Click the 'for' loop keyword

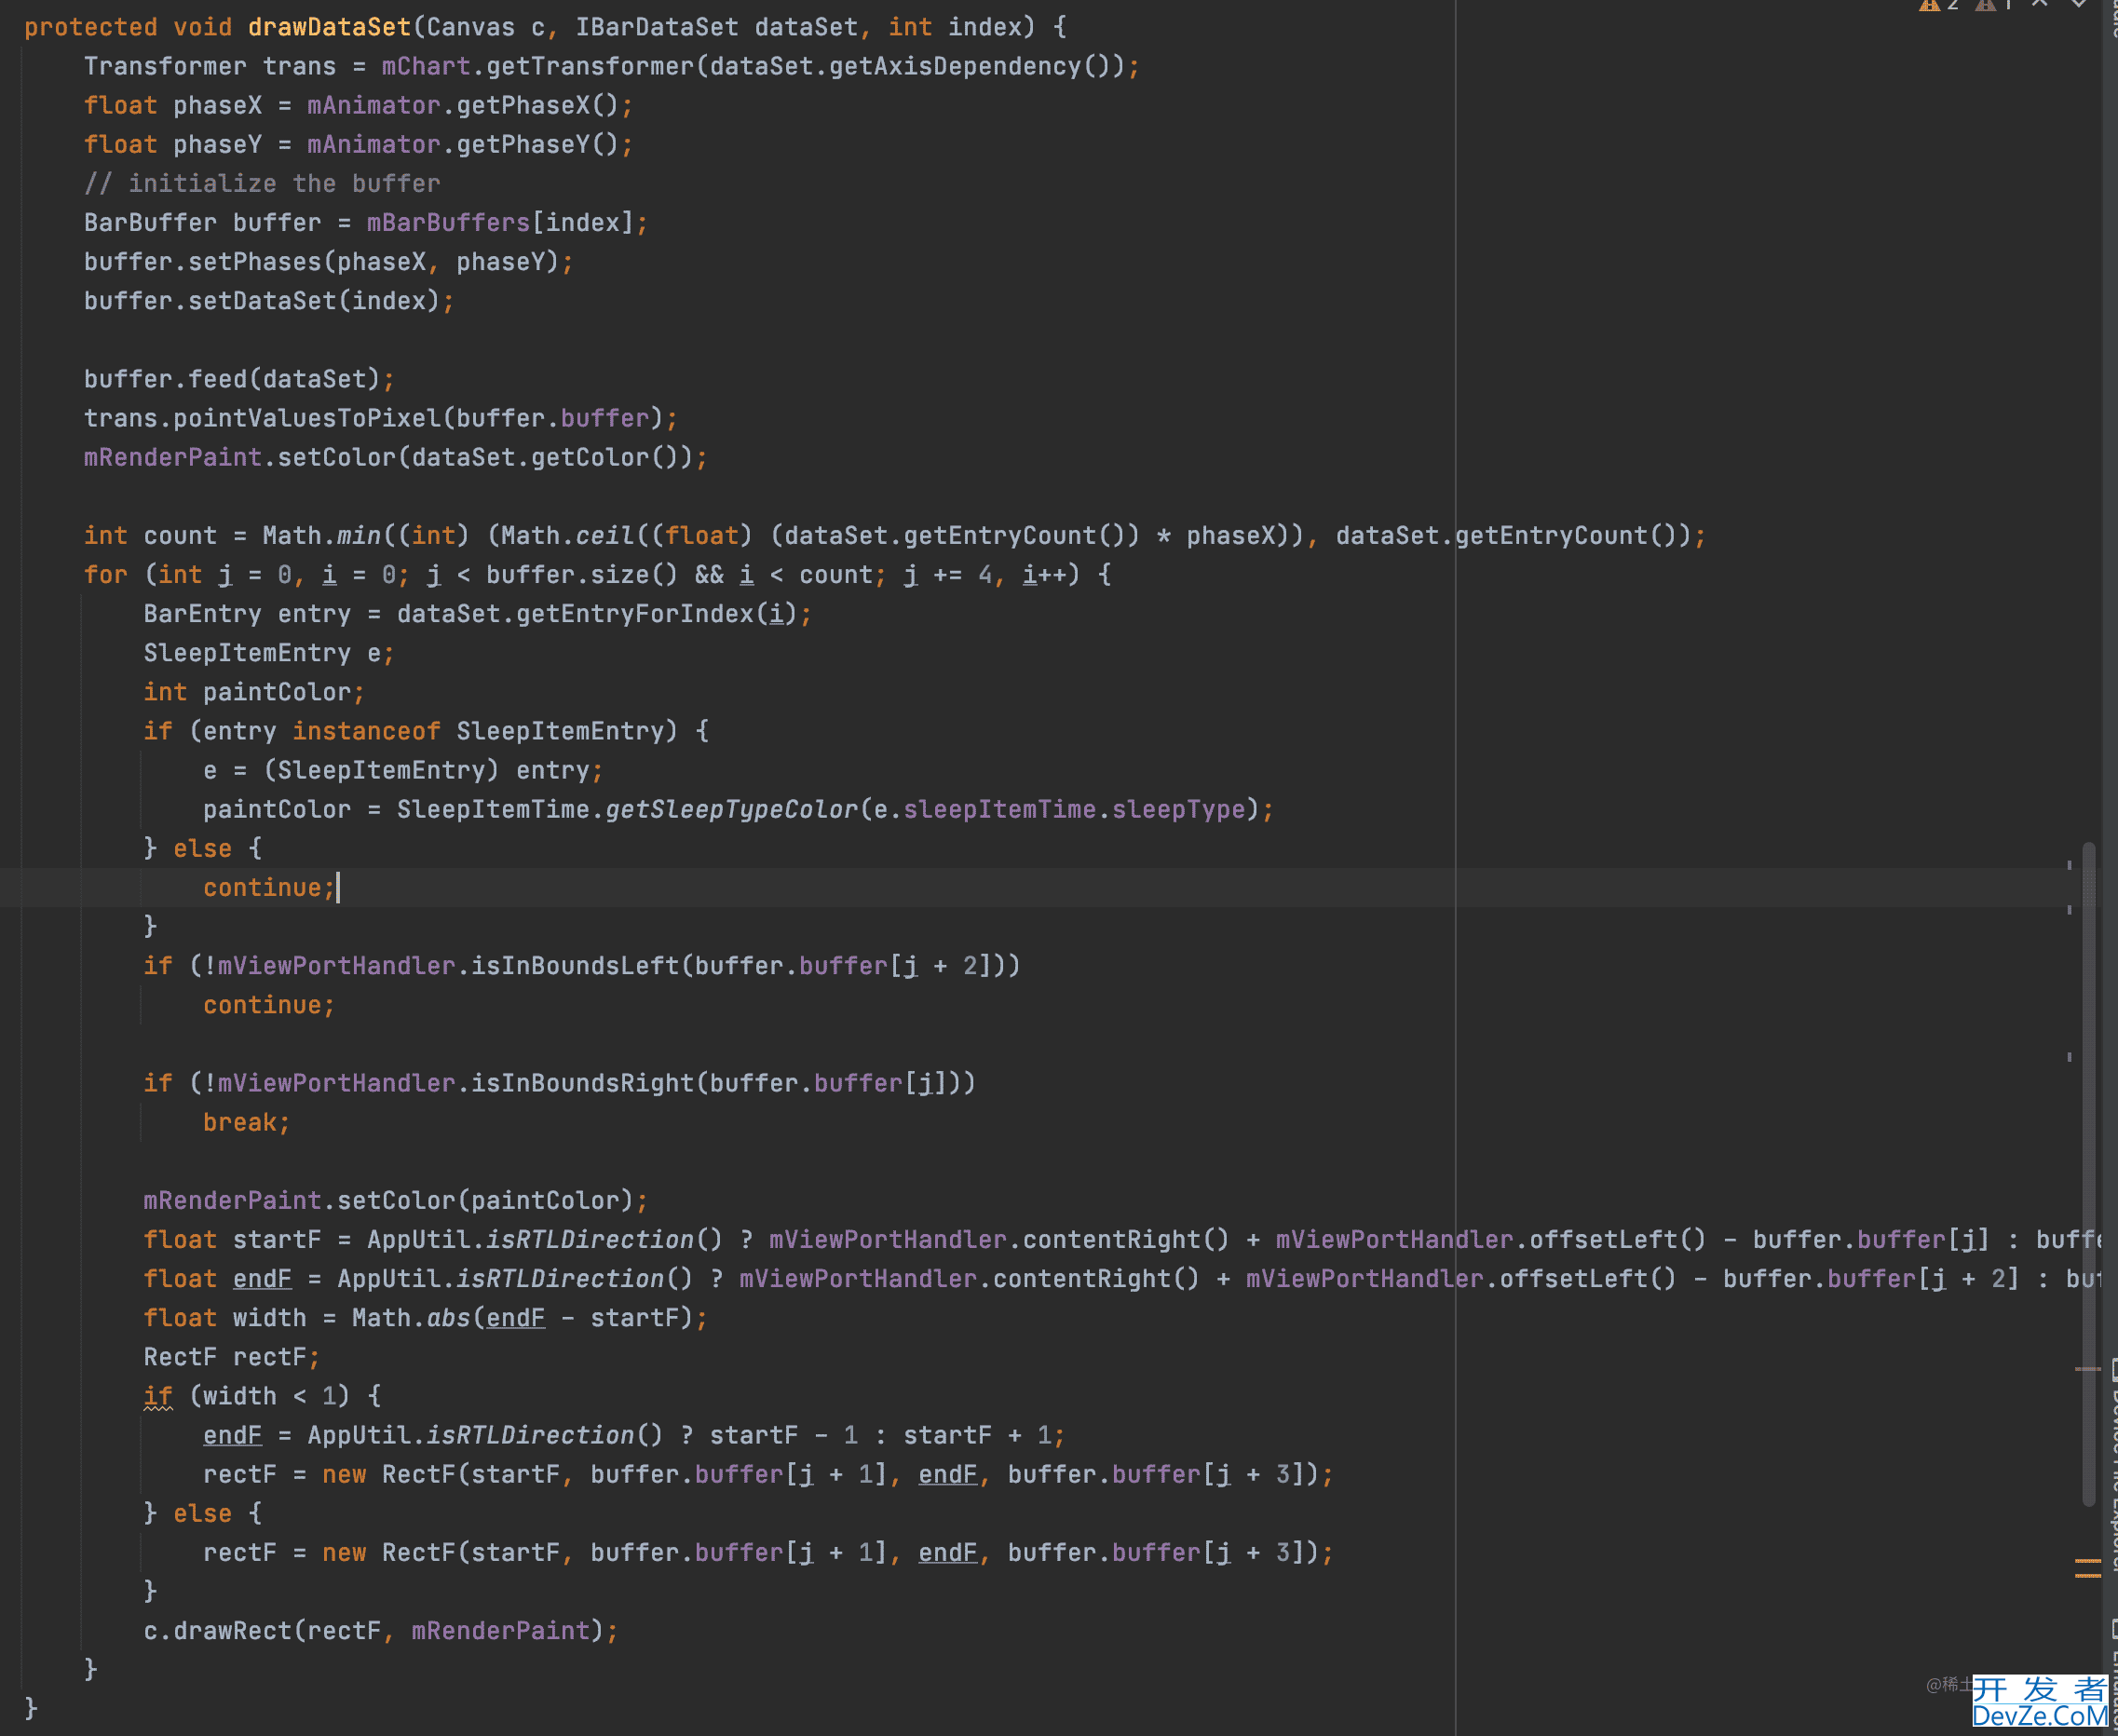coord(106,574)
